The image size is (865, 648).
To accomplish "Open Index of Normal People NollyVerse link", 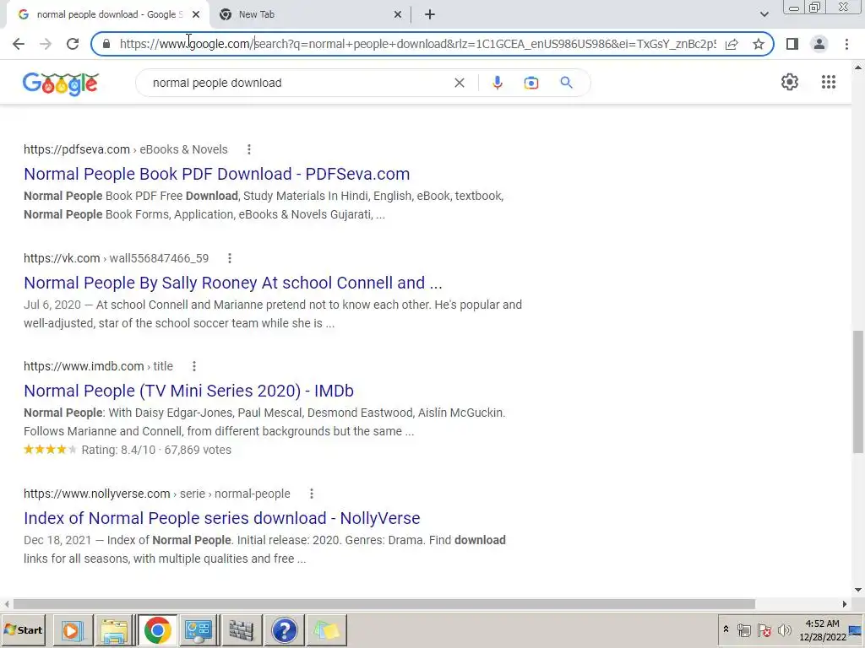I will tap(222, 518).
